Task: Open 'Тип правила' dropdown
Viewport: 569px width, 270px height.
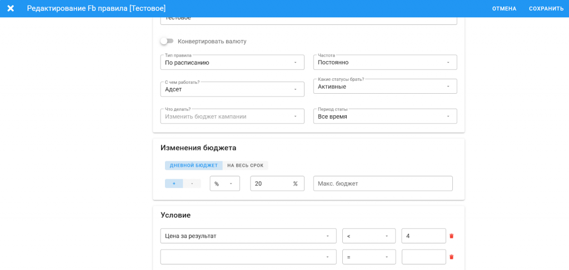Action: click(x=232, y=63)
